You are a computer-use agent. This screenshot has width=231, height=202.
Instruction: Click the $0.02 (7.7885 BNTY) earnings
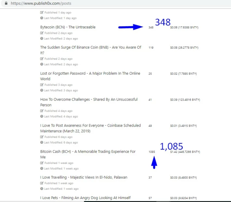click(x=183, y=74)
